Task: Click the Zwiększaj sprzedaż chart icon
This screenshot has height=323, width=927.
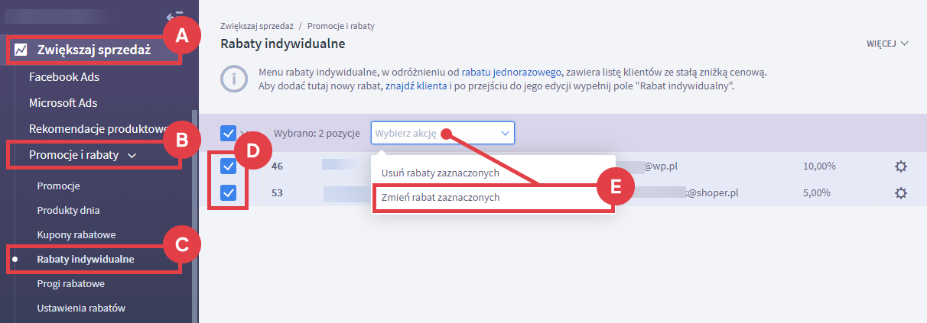Action: coord(21,50)
